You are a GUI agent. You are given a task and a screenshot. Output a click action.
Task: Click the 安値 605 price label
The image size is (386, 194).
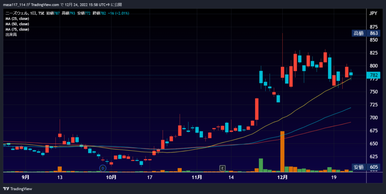366,167
